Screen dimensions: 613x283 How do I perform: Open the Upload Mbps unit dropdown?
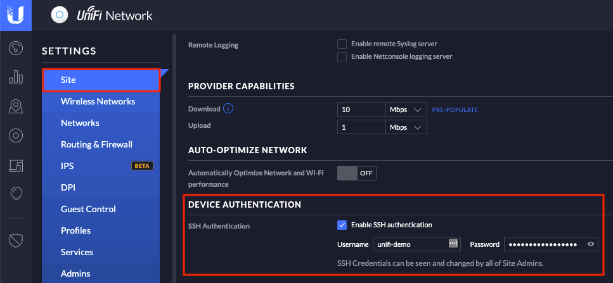click(406, 127)
